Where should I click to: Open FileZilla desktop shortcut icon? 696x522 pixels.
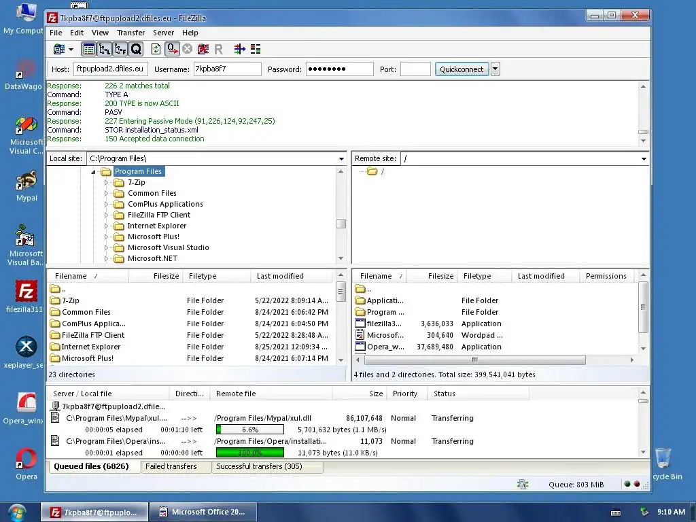[x=26, y=296]
